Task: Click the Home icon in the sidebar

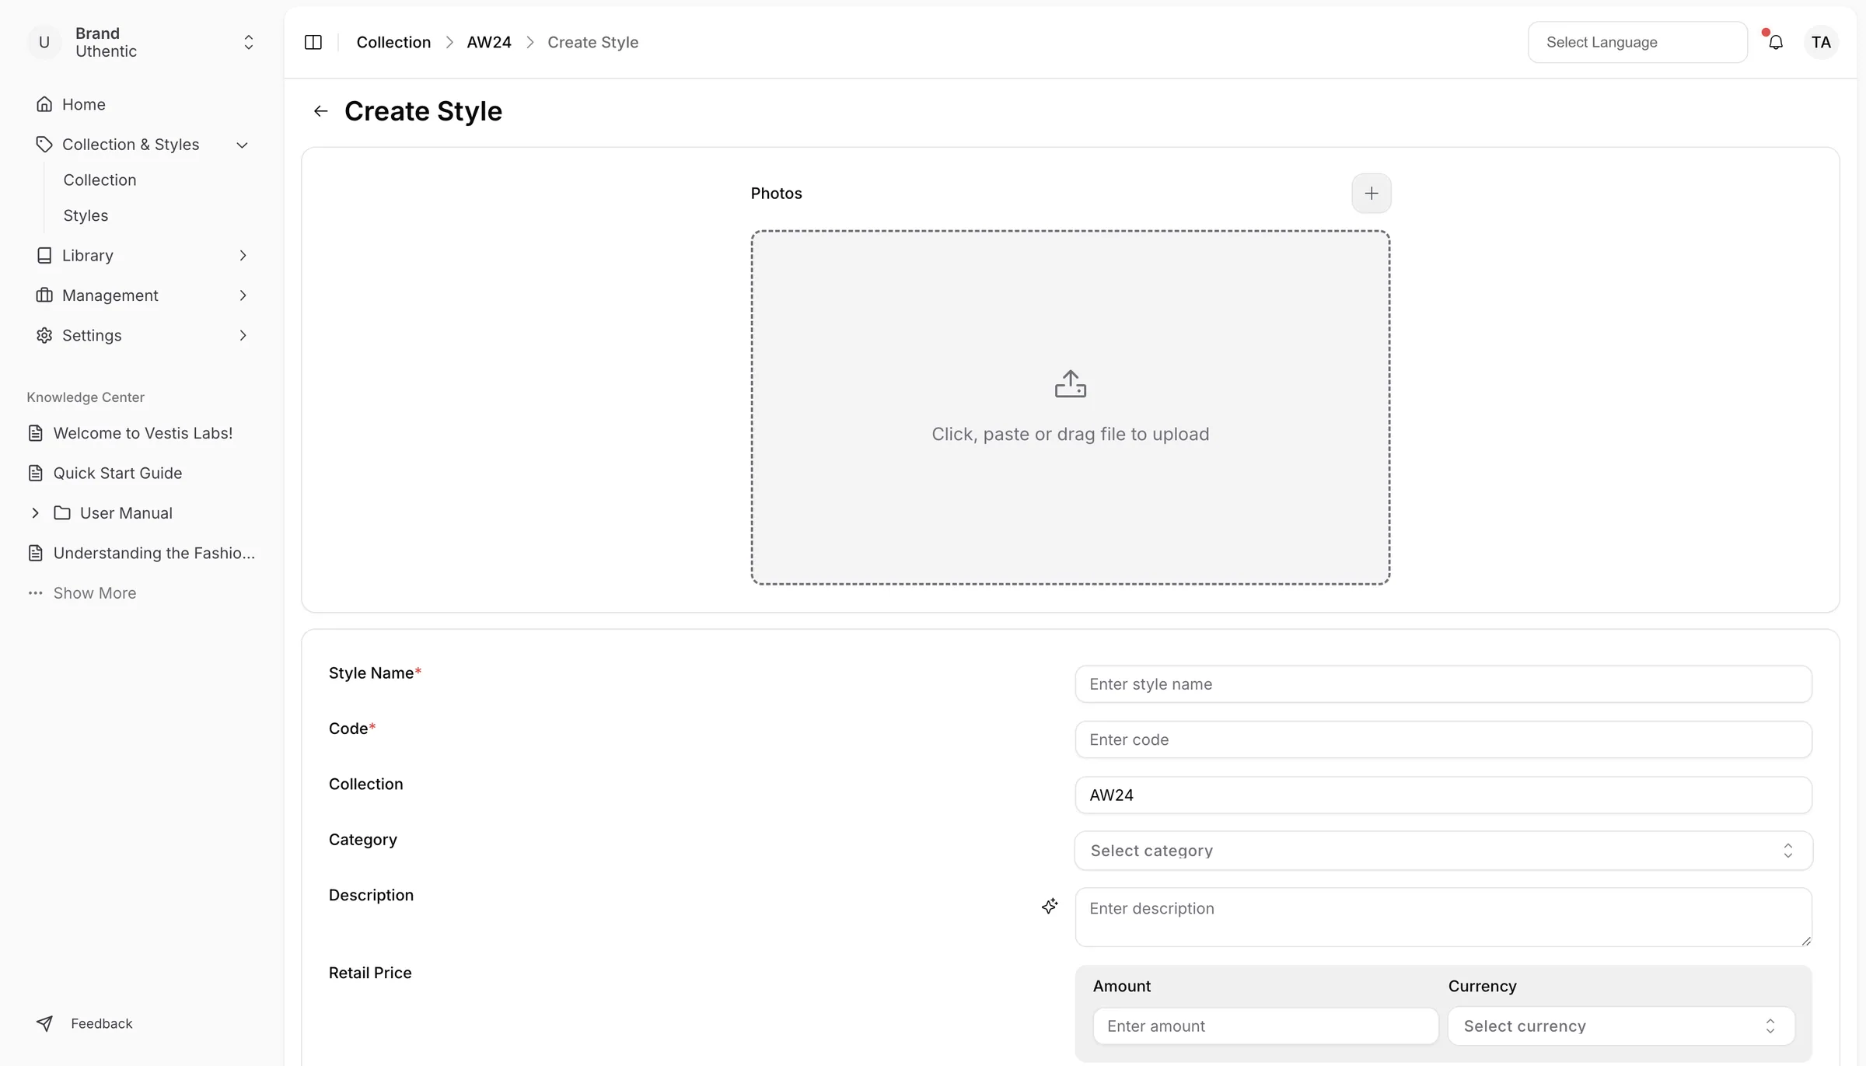Action: 44,104
